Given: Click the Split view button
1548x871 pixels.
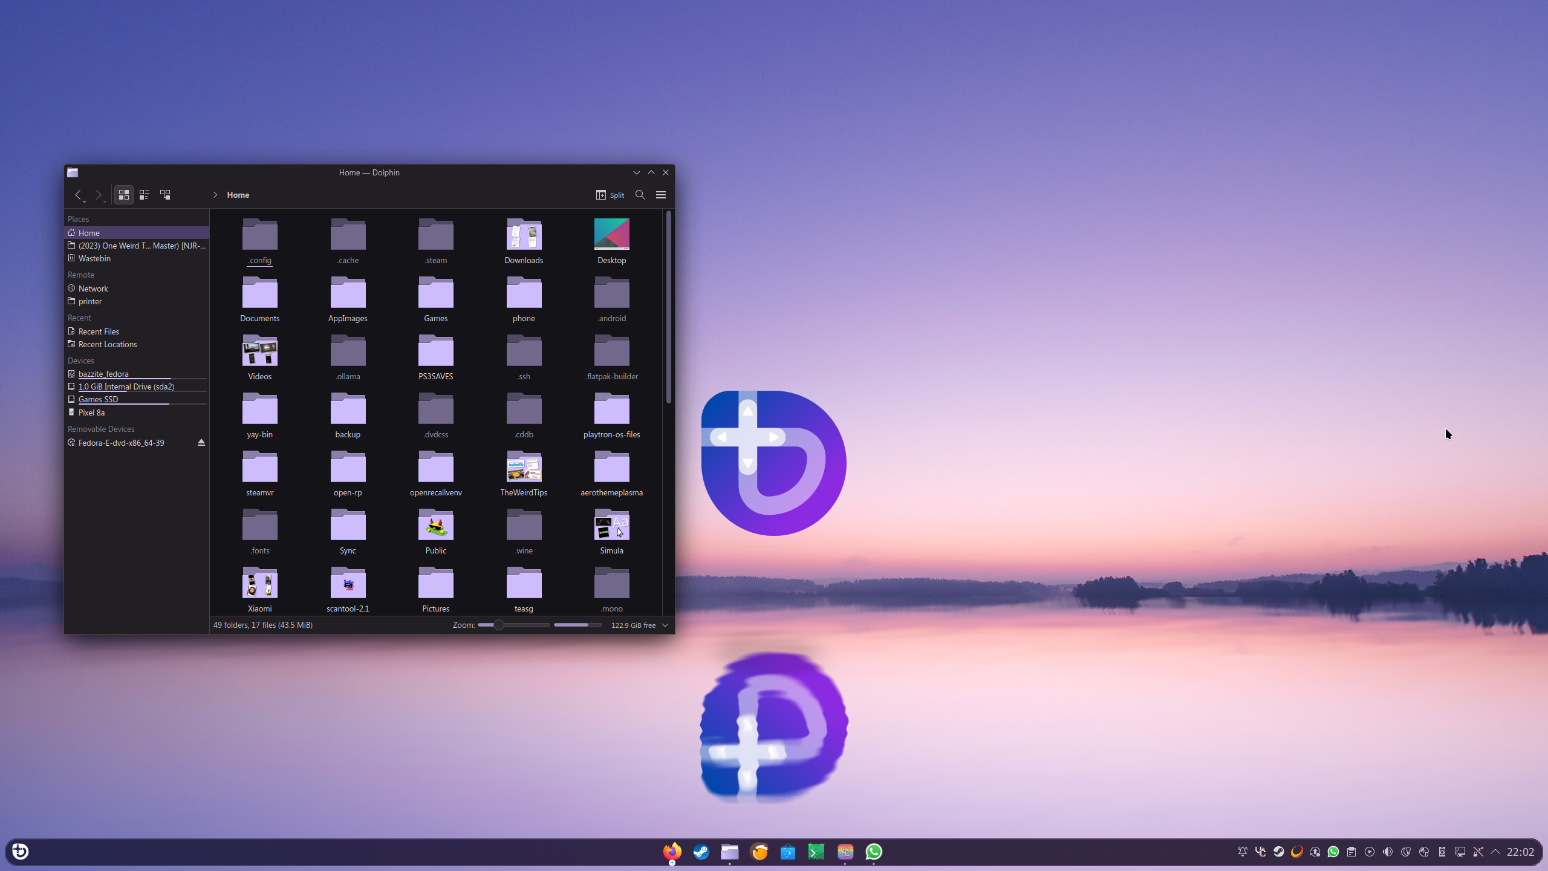Looking at the screenshot, I should click(x=610, y=195).
